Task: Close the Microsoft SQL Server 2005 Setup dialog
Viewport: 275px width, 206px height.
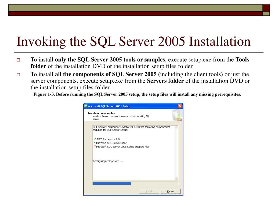Action: tap(180, 106)
